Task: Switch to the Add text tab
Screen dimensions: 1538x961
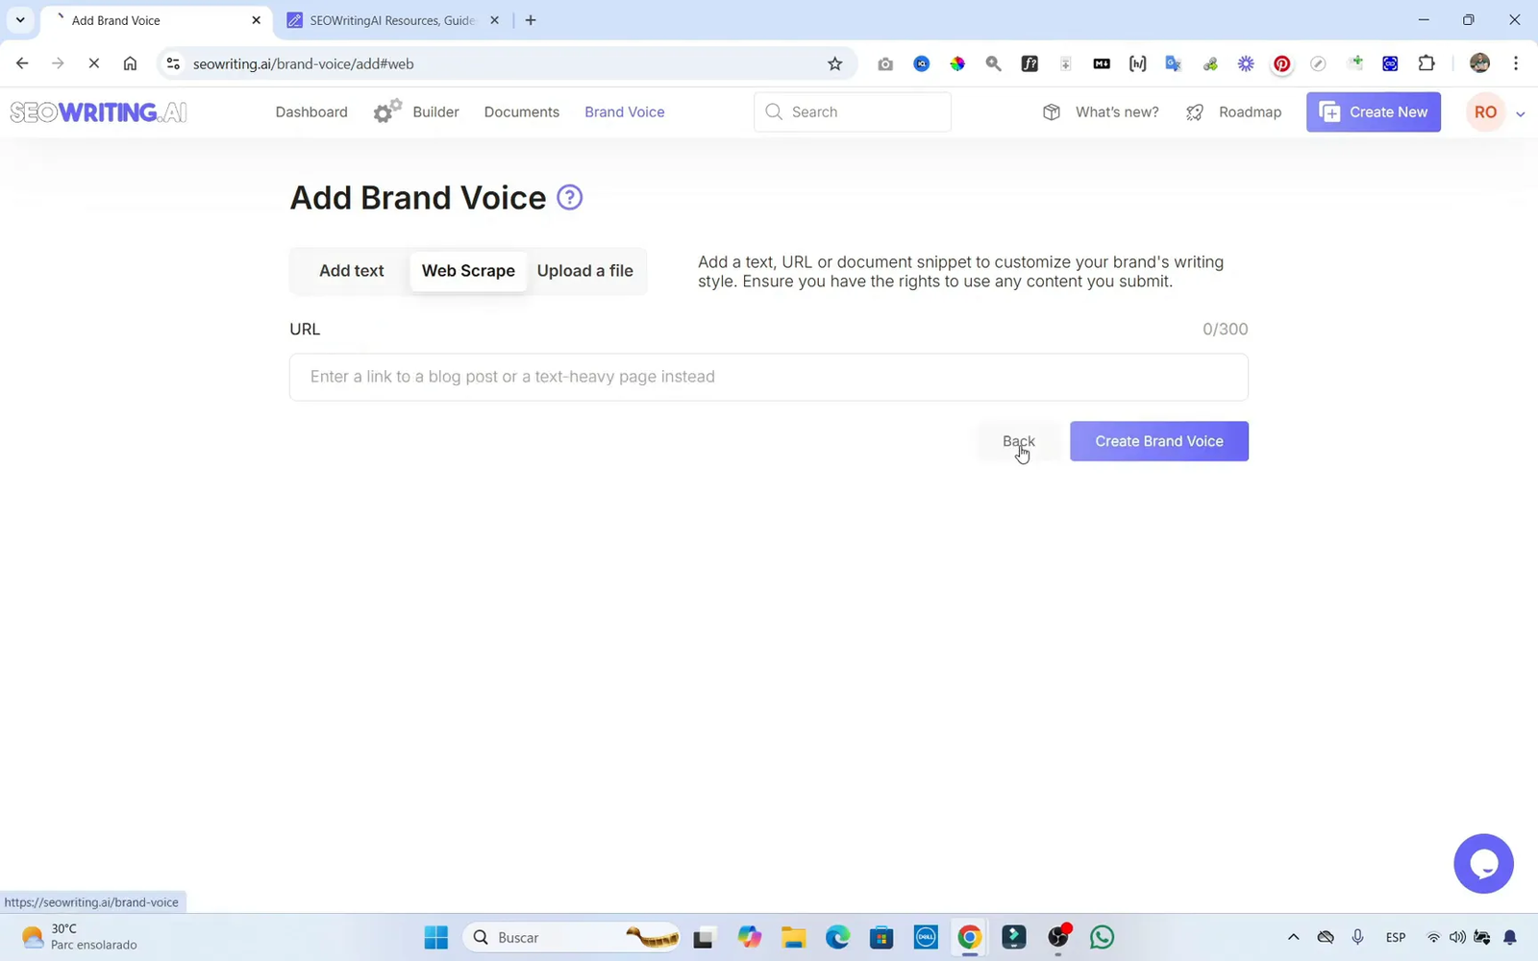Action: click(x=351, y=271)
